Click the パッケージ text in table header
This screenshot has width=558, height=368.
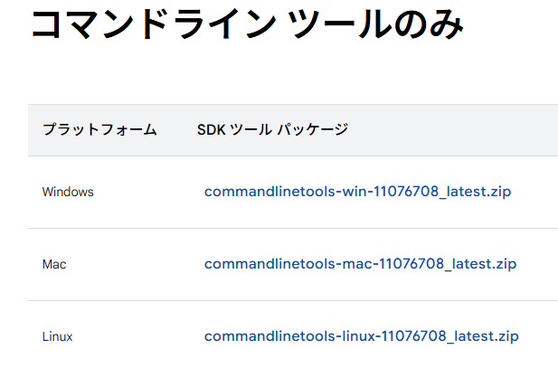pos(312,129)
